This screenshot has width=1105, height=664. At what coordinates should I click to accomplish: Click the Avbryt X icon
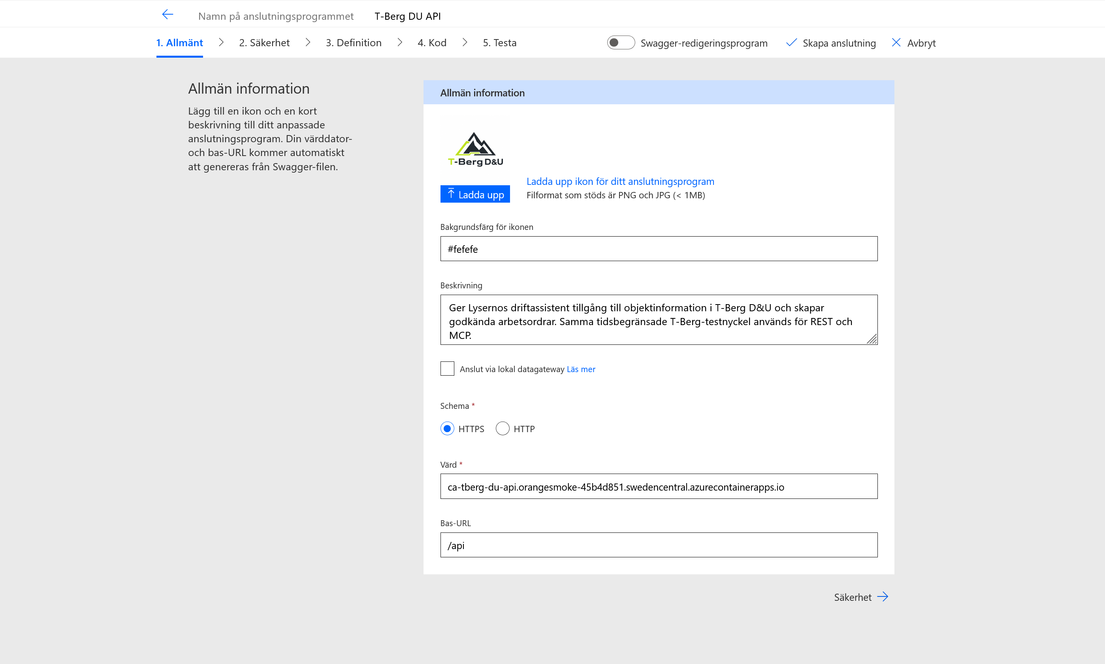click(x=896, y=43)
